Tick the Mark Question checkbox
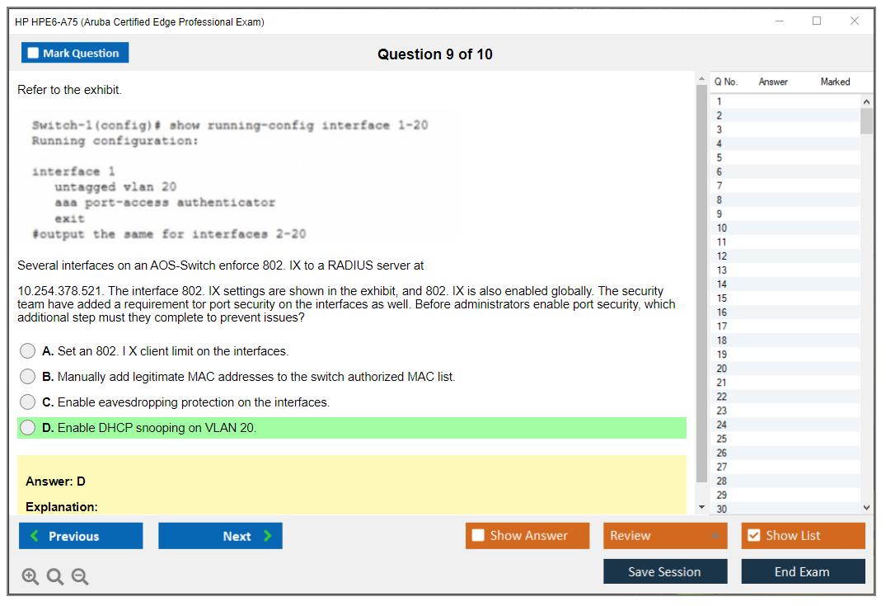The height and width of the screenshot is (606, 886). pos(34,54)
